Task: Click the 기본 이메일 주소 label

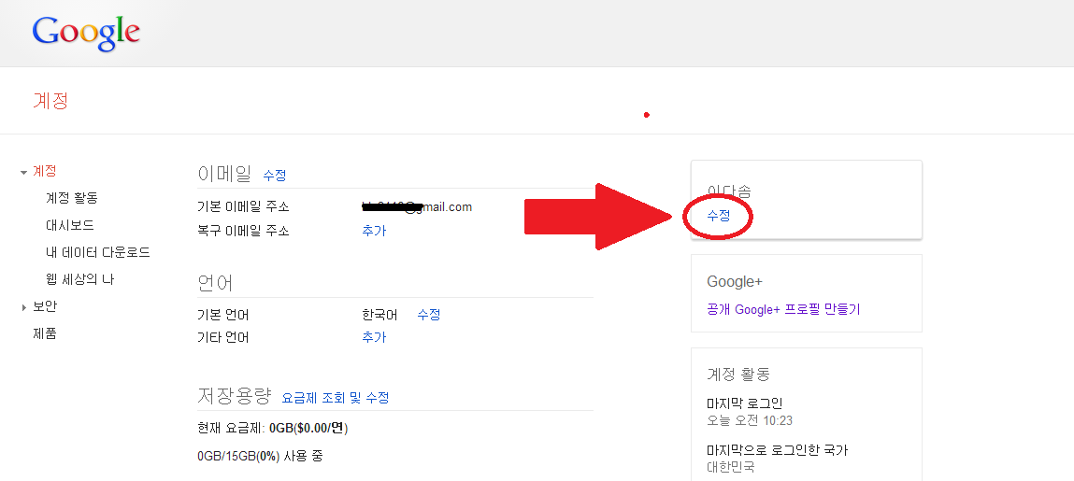Action: pyautogui.click(x=243, y=207)
